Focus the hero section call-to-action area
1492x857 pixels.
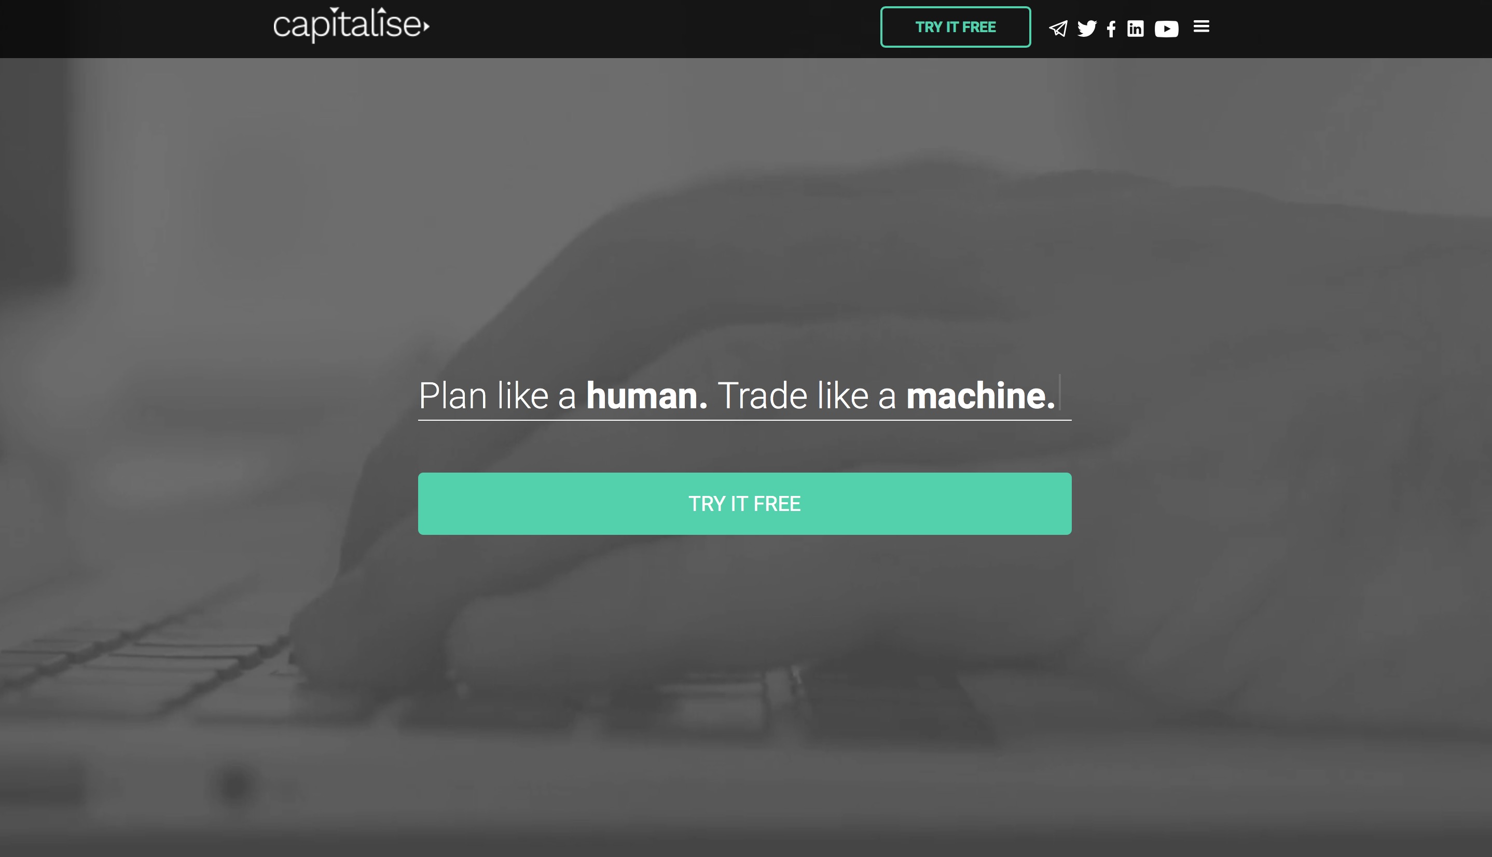pyautogui.click(x=745, y=503)
